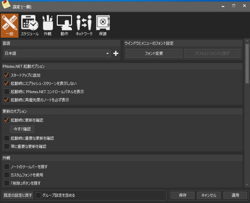Click the PNotes notepad icon in title bar
Screen dimensions: 250x203
coord(6,6)
